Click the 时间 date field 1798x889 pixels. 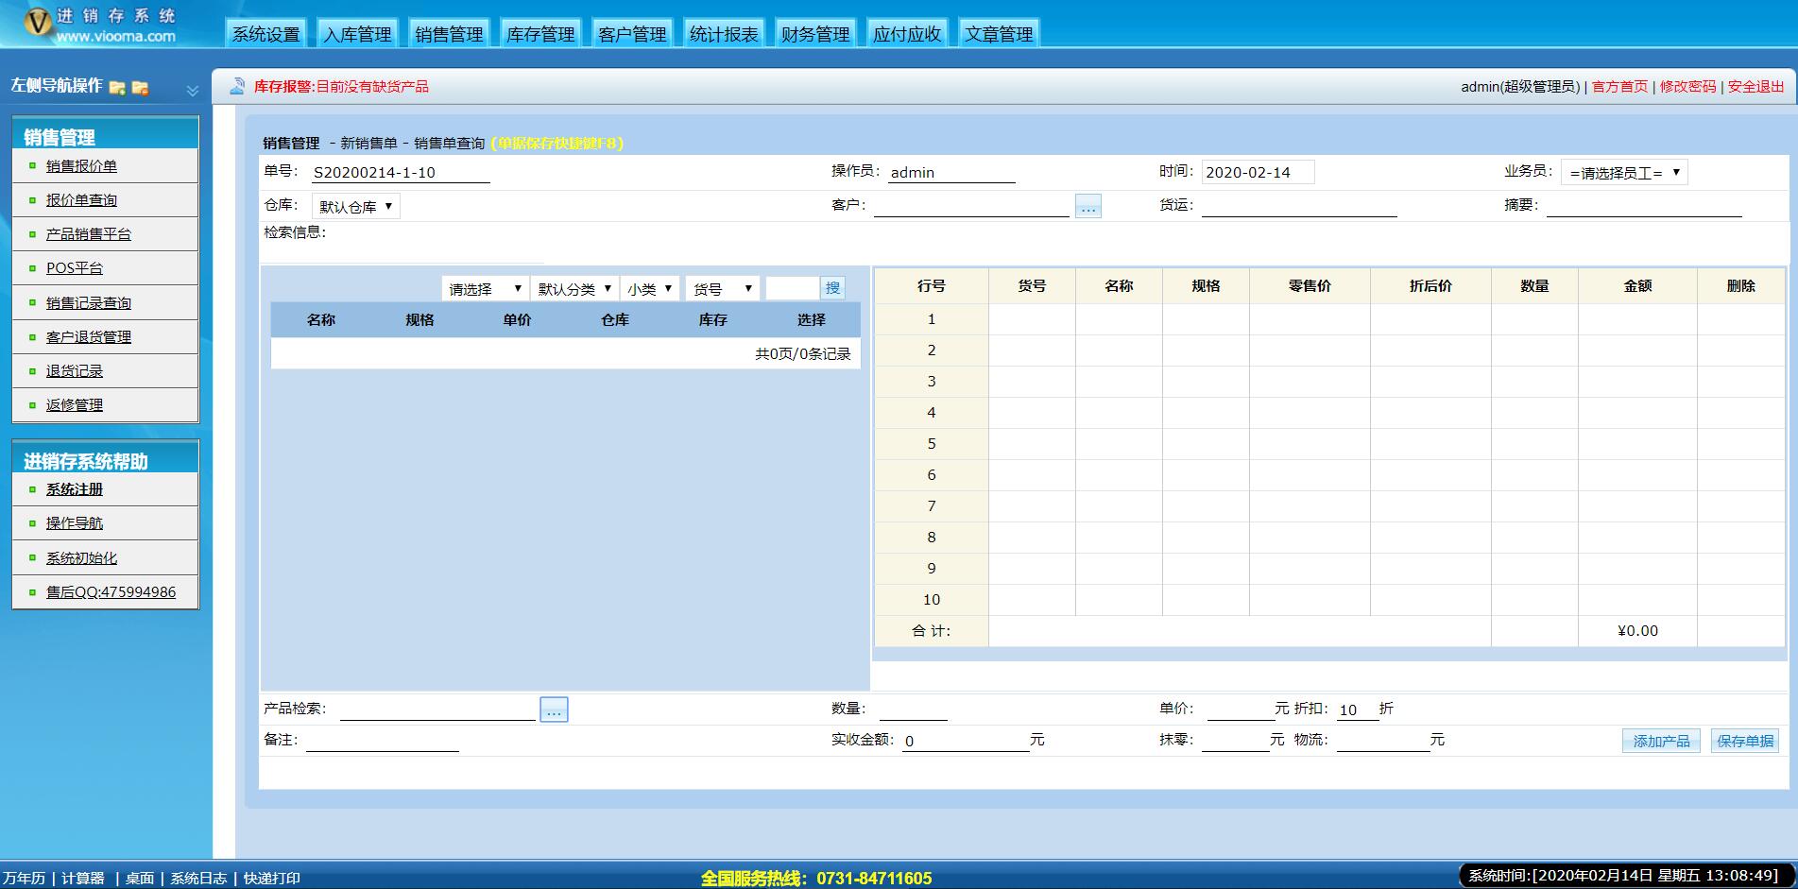tap(1258, 172)
